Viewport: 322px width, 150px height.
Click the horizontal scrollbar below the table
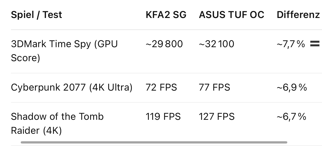pyautogui.click(x=154, y=143)
